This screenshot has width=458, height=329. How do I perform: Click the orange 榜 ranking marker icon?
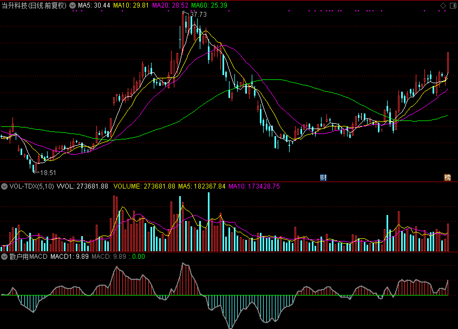coord(447,178)
